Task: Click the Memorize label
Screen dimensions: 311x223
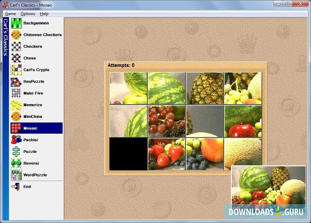Action: [33, 105]
